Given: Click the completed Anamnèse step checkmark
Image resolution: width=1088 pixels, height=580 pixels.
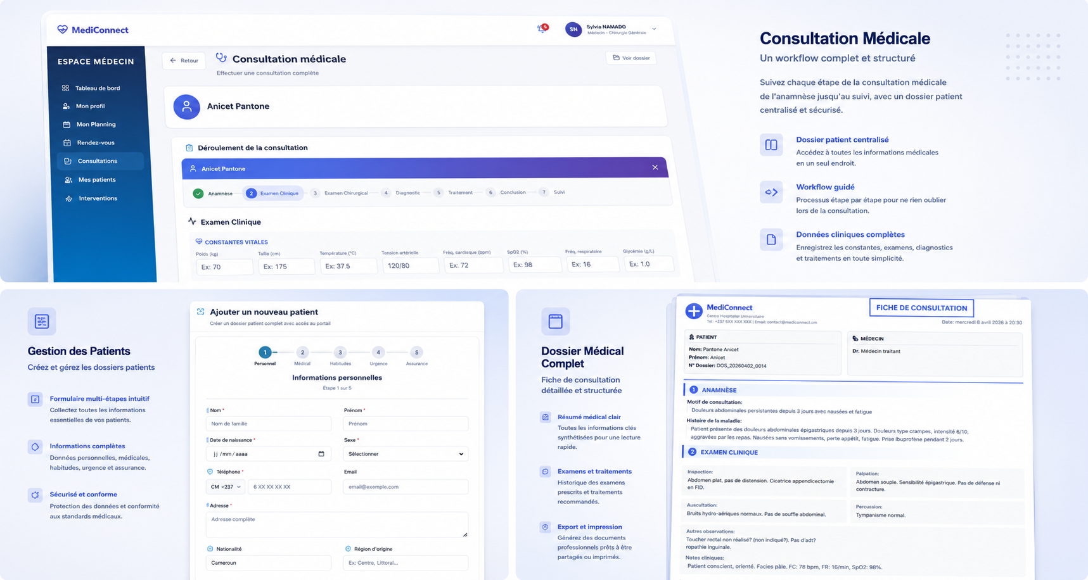Looking at the screenshot, I should click(198, 193).
